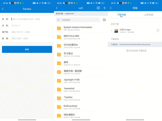The width and height of the screenshot is (162, 121).
Task: Click the date 2022-10-24 22:43:30
Action: 72,109
